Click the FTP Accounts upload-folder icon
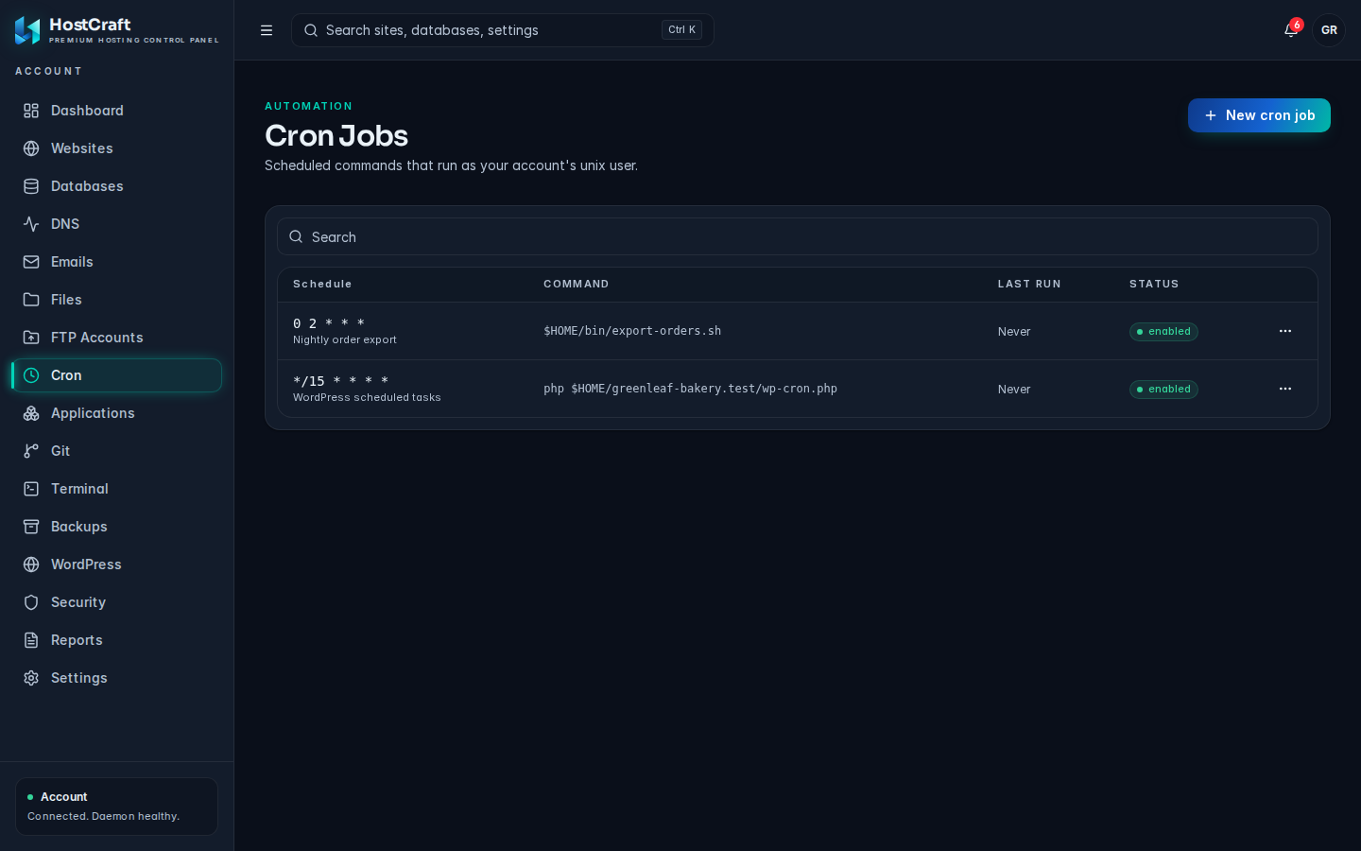 pos(31,338)
